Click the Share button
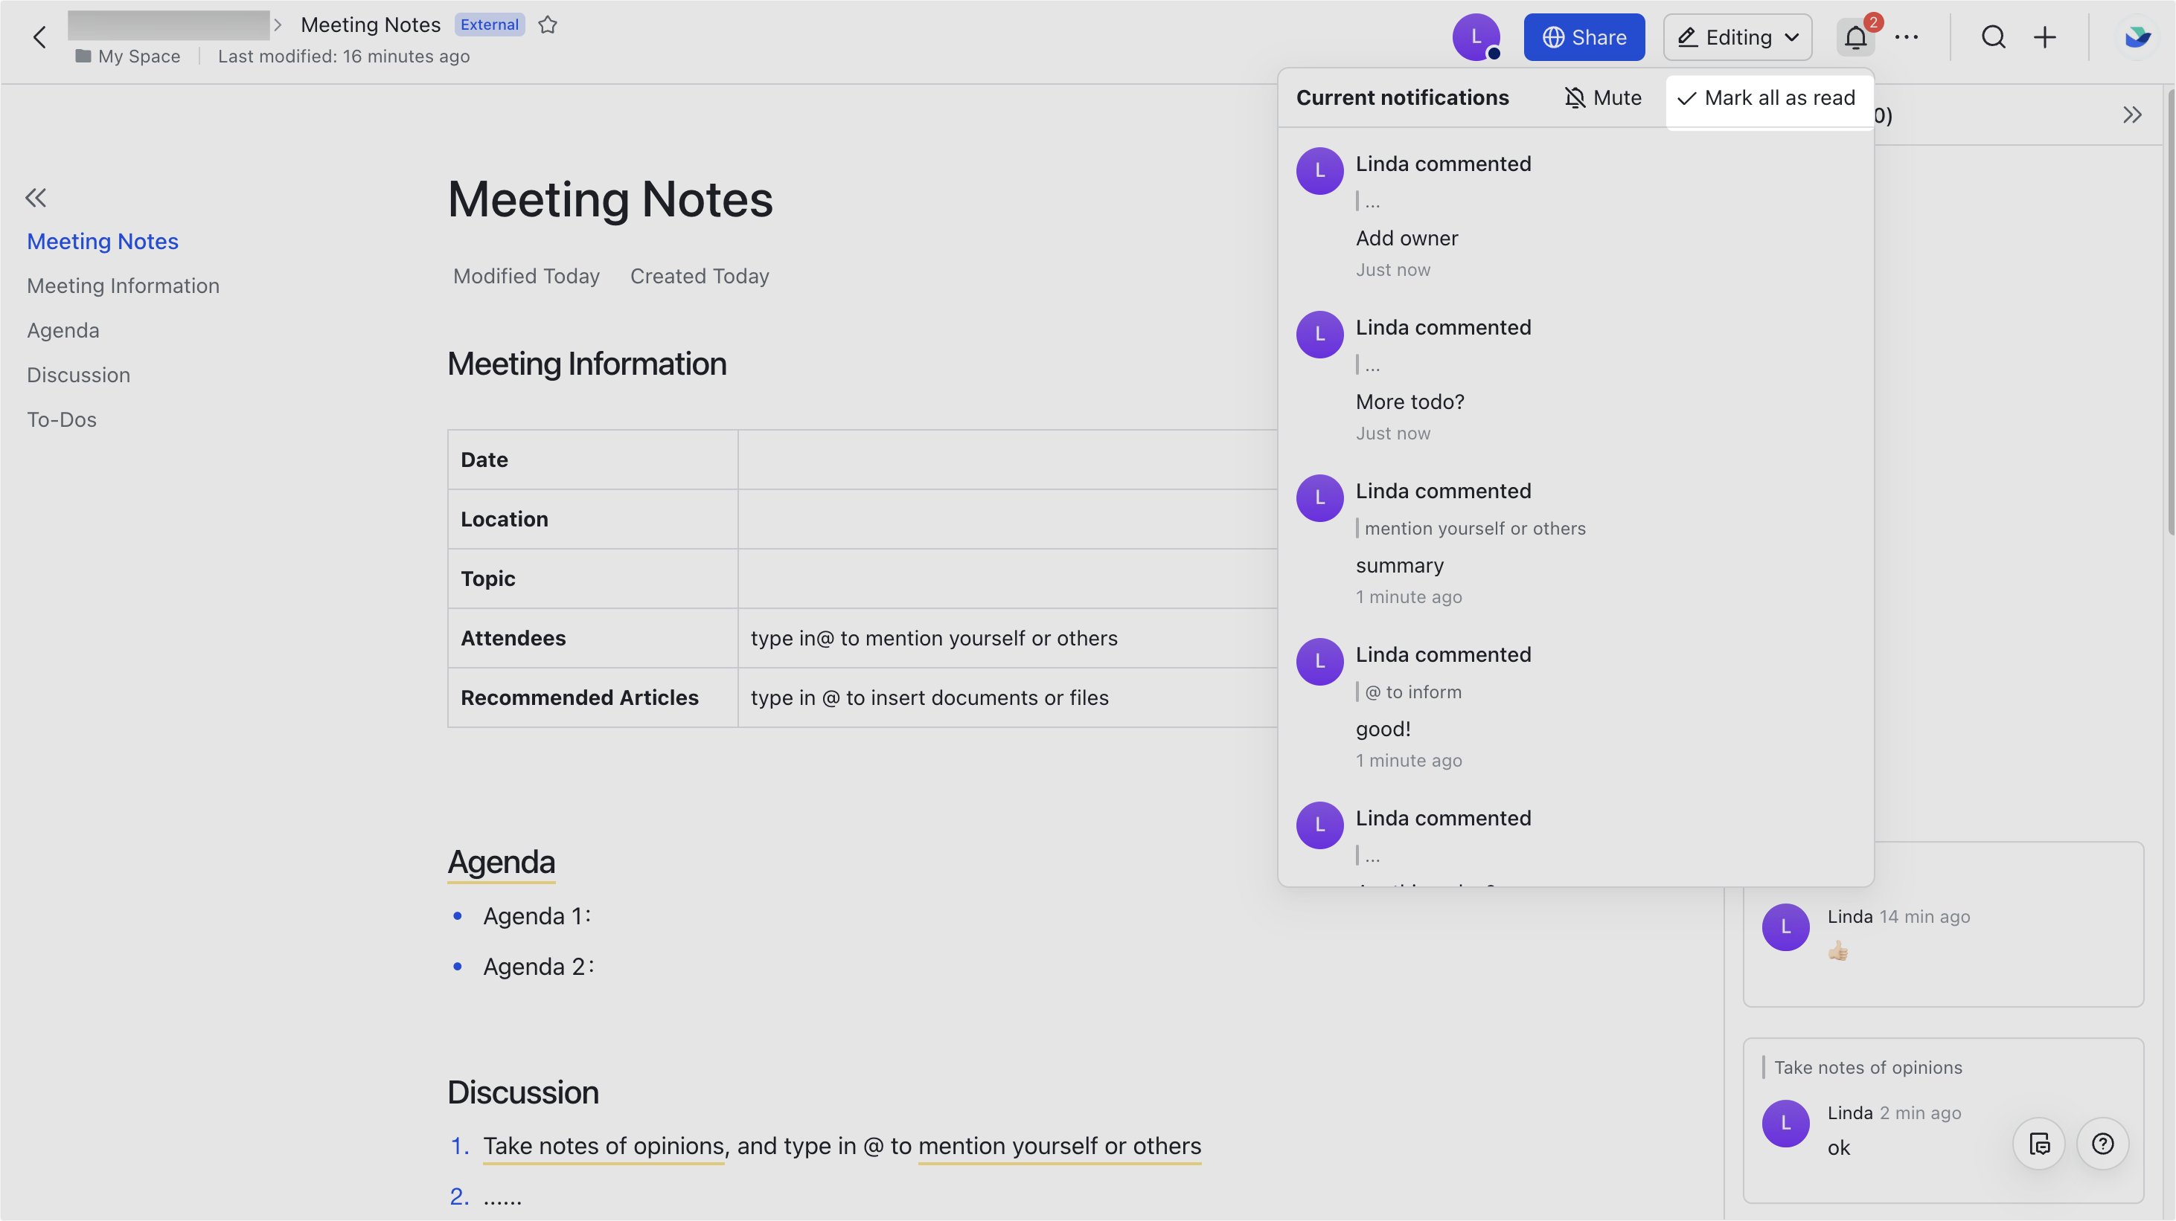Image resolution: width=2176 pixels, height=1221 pixels. click(x=1584, y=37)
